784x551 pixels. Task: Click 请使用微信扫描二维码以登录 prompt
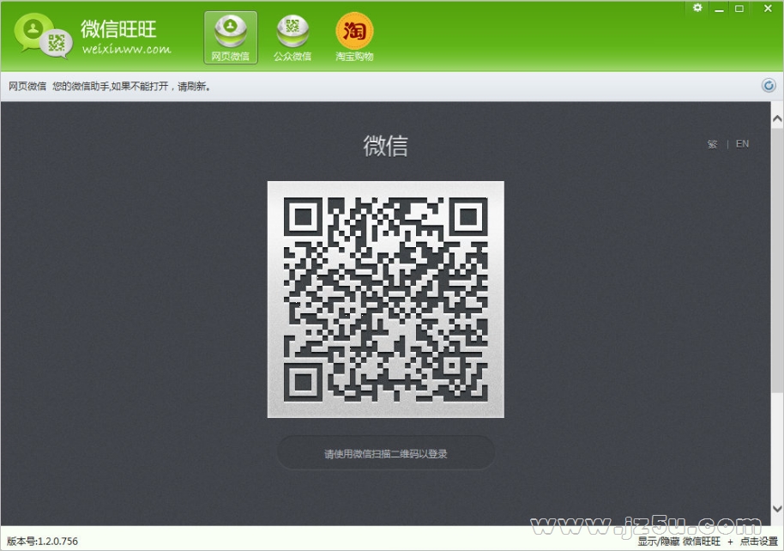[385, 453]
